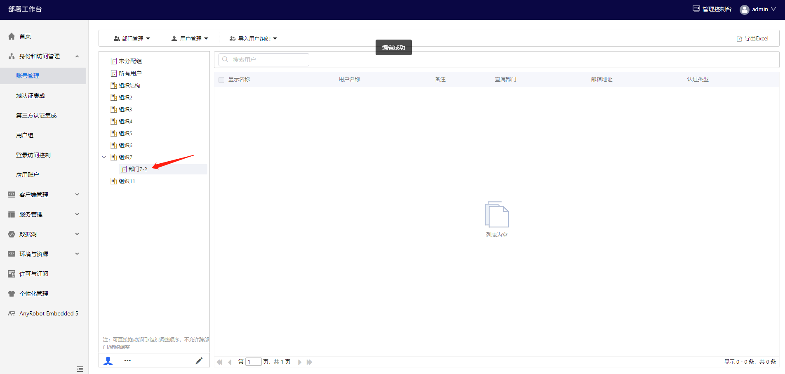This screenshot has height=374, width=785.
Task: Open 登录访问控制 in the sidebar
Action: (x=33, y=155)
